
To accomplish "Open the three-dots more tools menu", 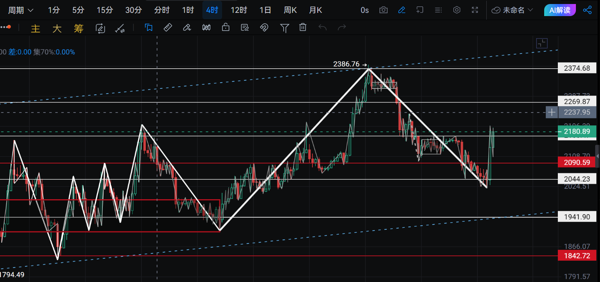I will click(x=5, y=28).
